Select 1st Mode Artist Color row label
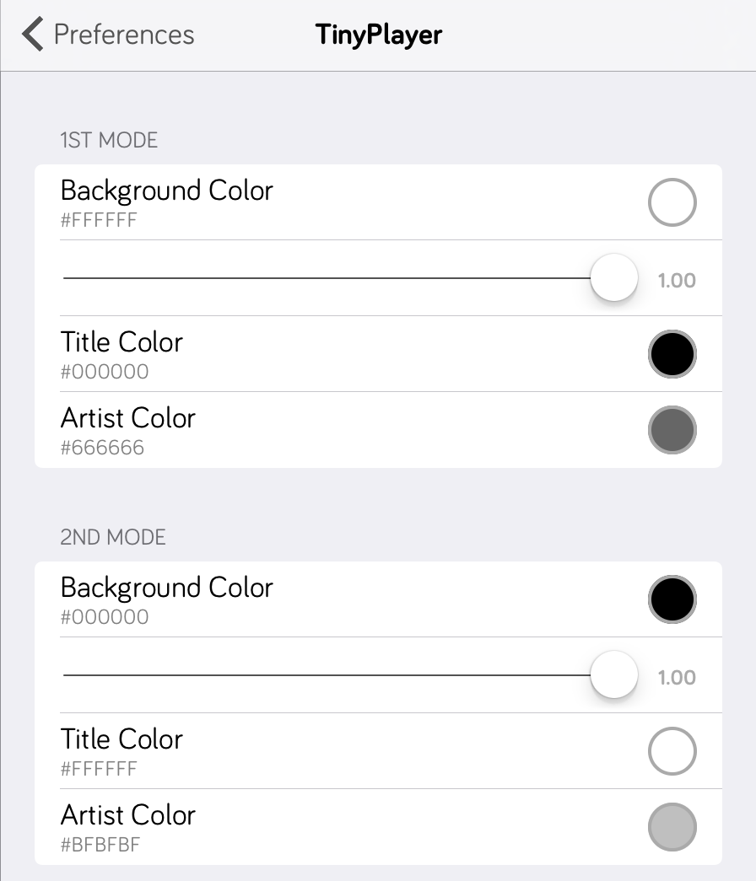The width and height of the screenshot is (756, 881). click(127, 417)
